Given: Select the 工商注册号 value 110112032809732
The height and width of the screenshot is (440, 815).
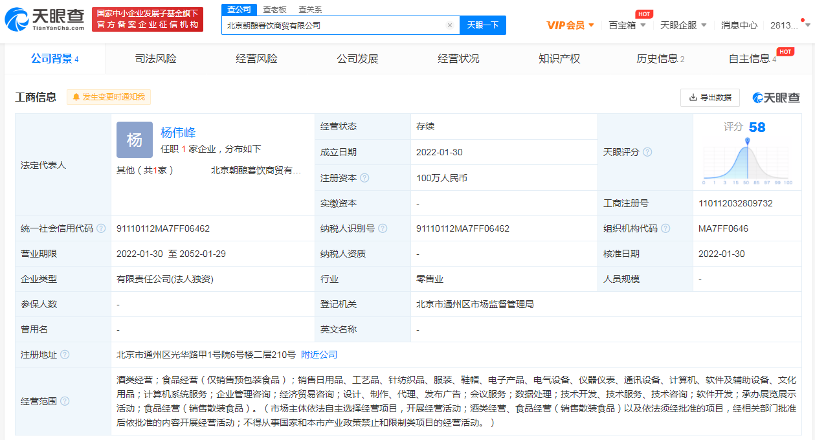Looking at the screenshot, I should pyautogui.click(x=735, y=203).
